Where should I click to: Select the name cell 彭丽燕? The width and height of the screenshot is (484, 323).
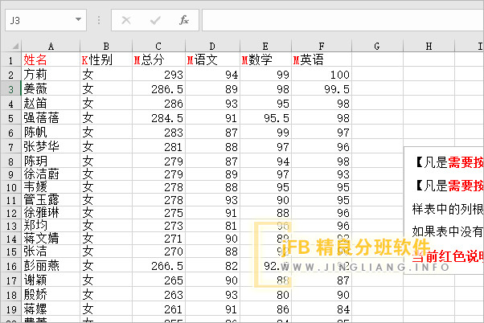51,266
